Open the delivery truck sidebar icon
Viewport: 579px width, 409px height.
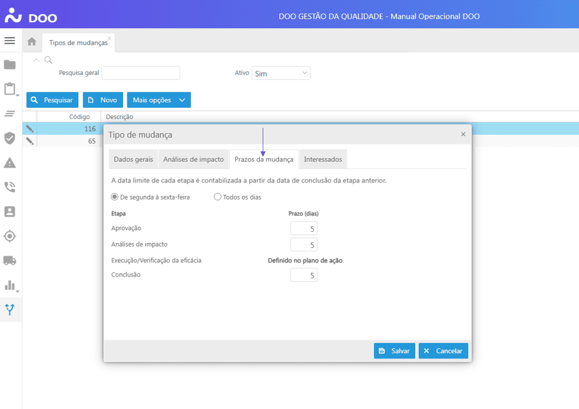[9, 260]
